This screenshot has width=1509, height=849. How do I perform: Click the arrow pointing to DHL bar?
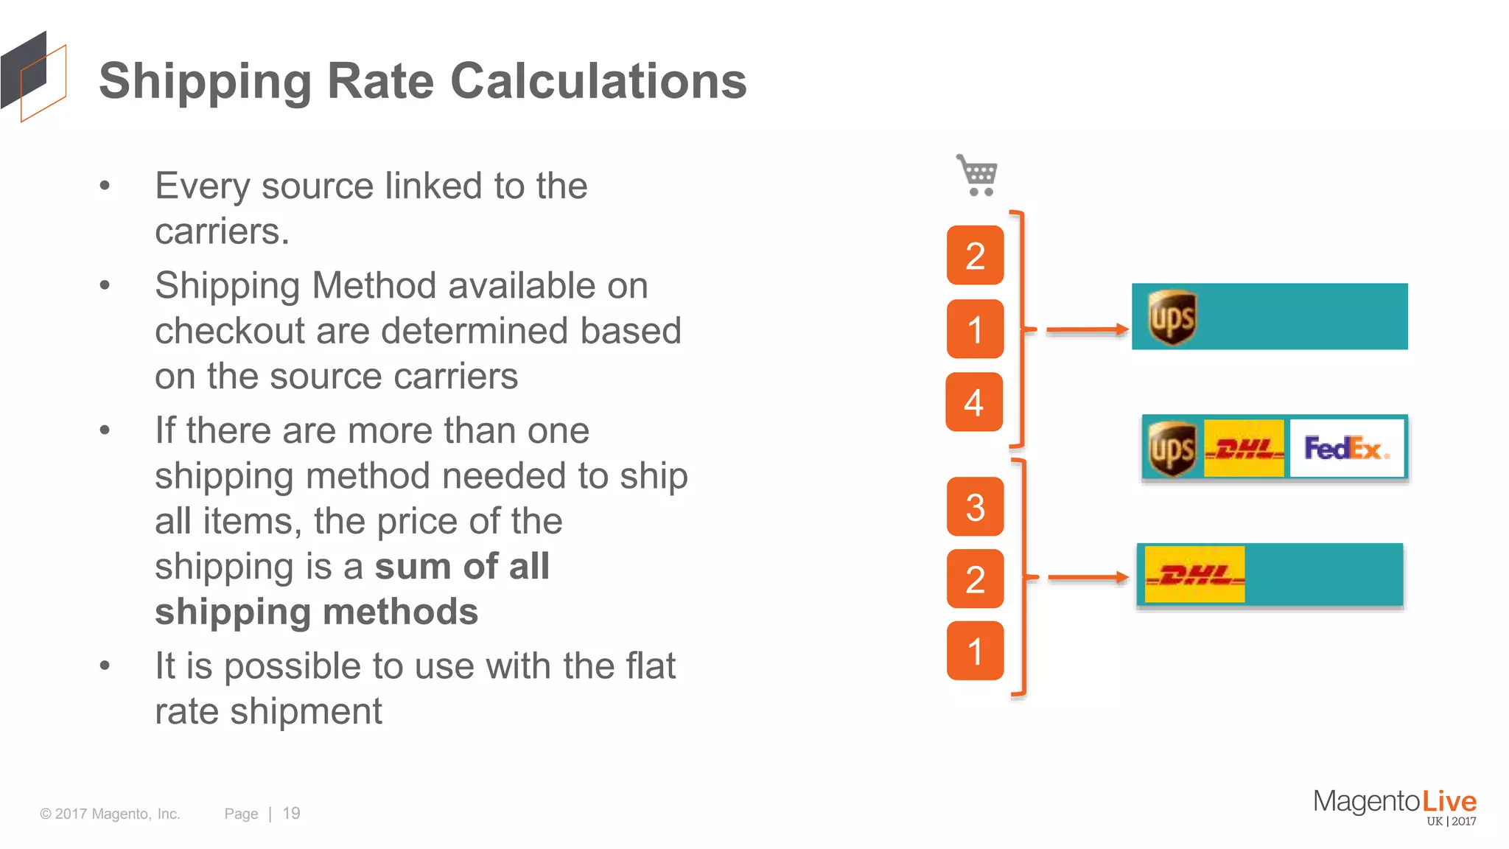pos(1088,577)
